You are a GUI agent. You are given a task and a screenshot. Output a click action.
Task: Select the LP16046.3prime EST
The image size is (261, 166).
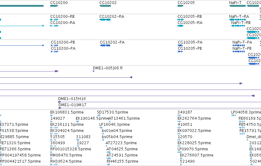tap(101, 128)
